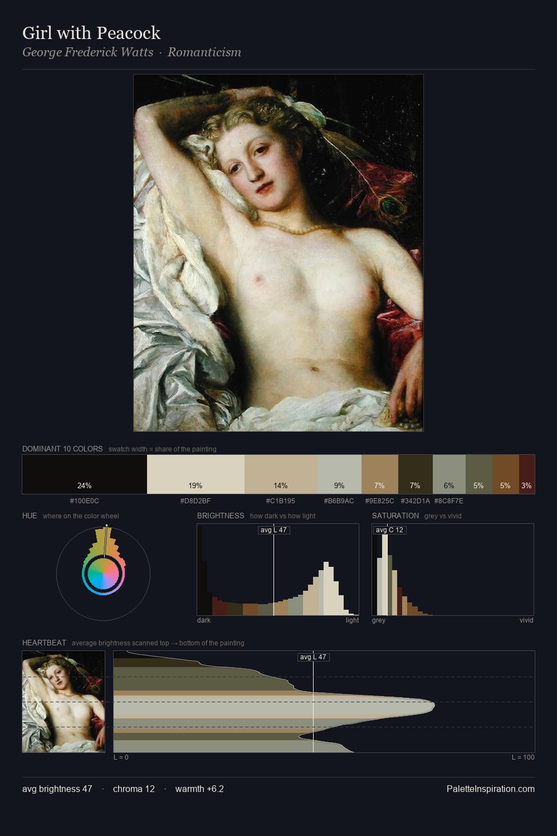Click the avg L 47 marker in the Heartbeat chart
557x836 pixels.
click(x=313, y=657)
